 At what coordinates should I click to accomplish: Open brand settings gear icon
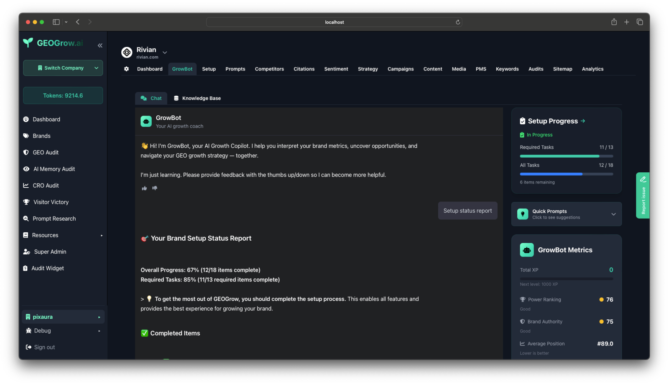[126, 69]
